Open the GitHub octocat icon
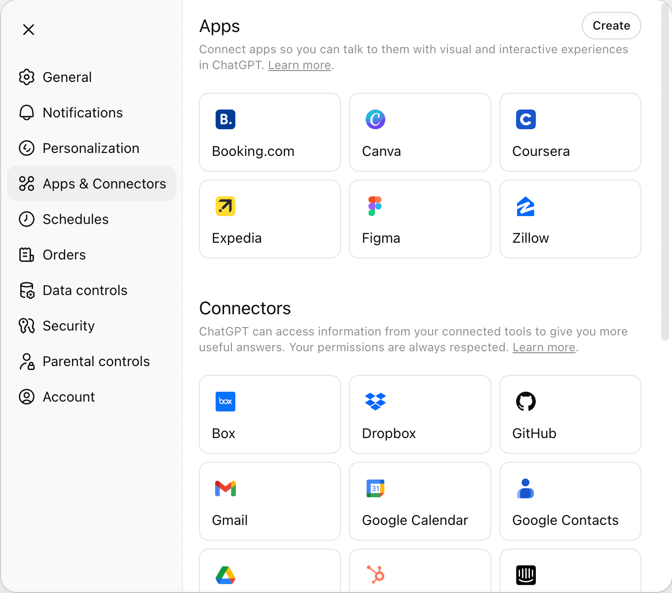 (526, 402)
